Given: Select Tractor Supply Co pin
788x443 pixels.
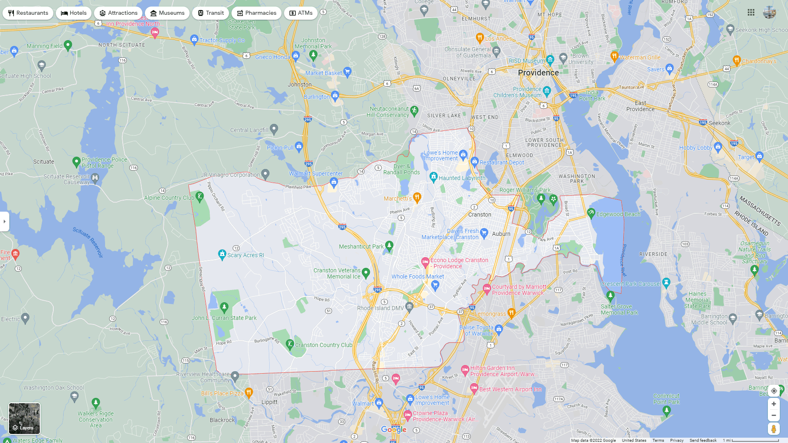Looking at the screenshot, I should tap(194, 40).
